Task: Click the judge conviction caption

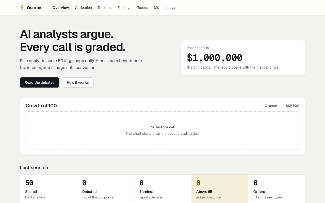Action: click(209, 197)
